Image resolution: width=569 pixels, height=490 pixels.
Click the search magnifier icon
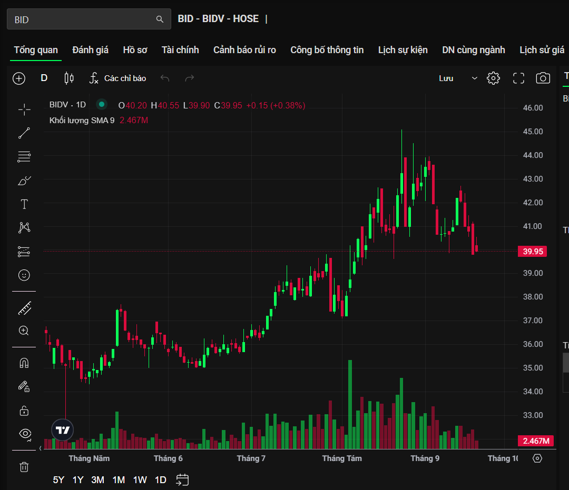(160, 19)
